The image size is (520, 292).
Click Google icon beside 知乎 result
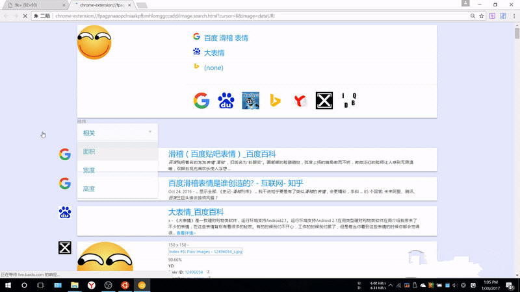64,184
